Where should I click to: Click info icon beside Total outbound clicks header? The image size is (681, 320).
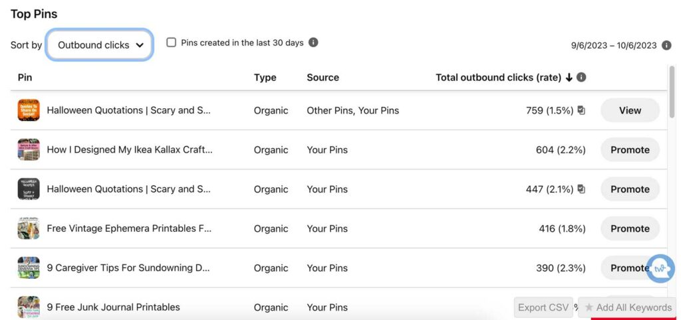click(x=581, y=77)
